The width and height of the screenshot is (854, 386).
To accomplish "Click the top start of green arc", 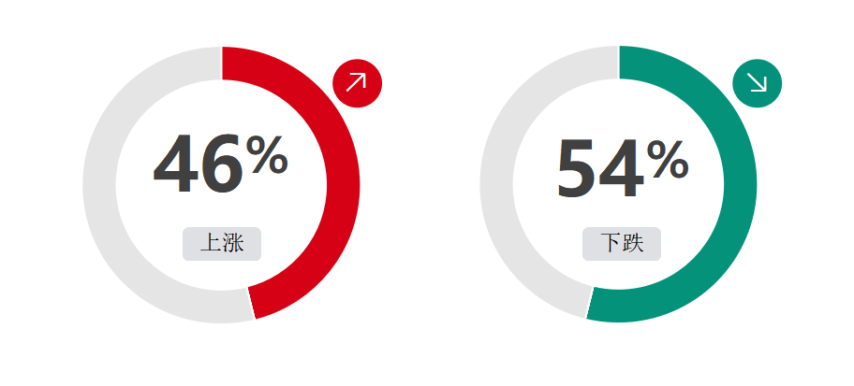I will pos(626,63).
